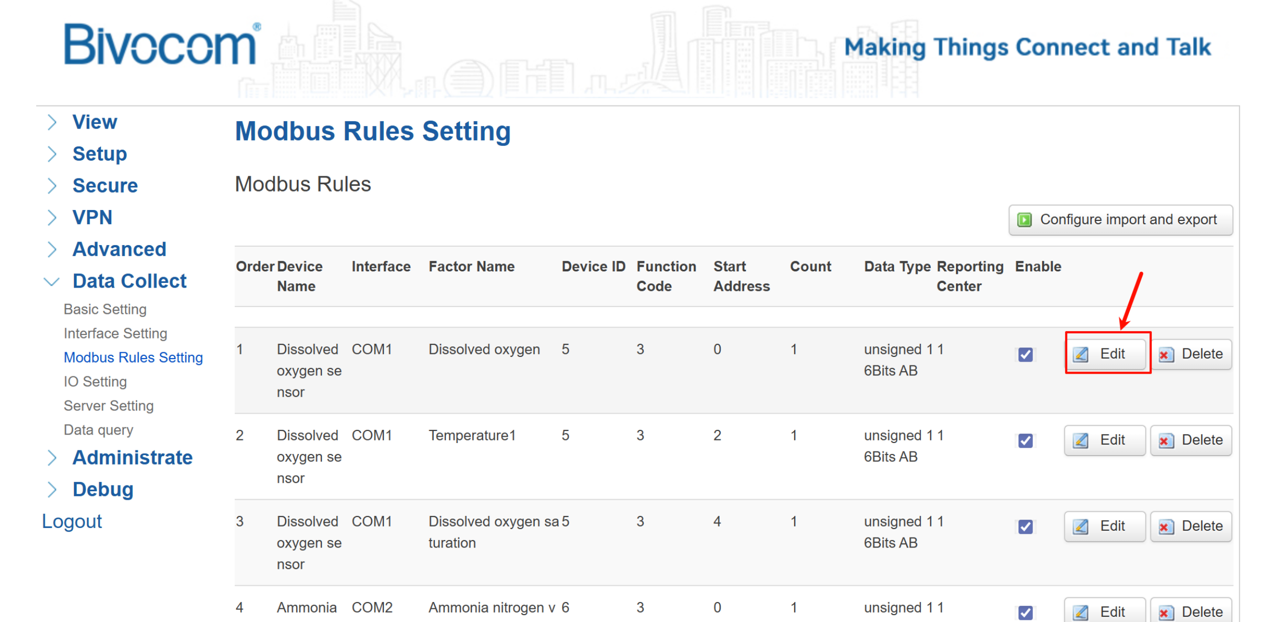
Task: Click Delete icon for Dissolved oxygen saturation rule
Action: [1166, 527]
